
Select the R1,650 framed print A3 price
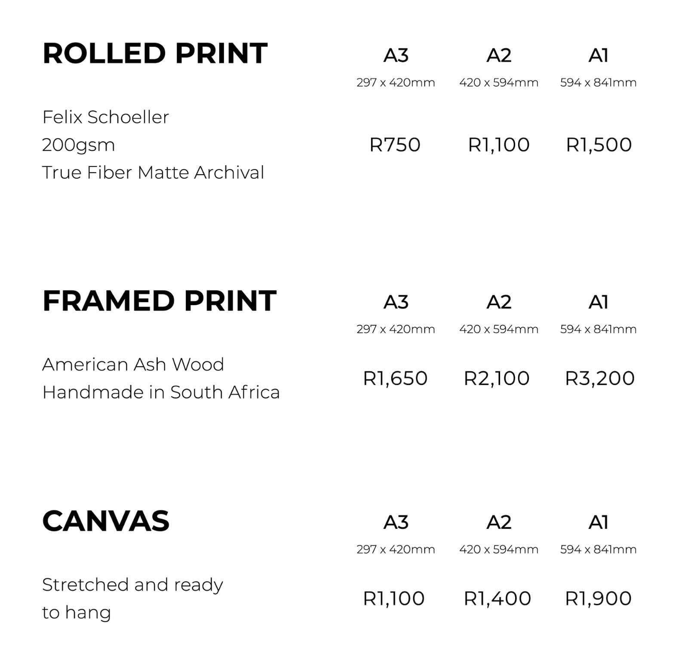click(x=395, y=378)
